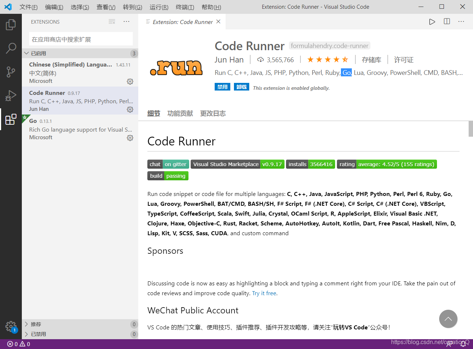
Task: Open the Extensions view icon
Action: 11,119
